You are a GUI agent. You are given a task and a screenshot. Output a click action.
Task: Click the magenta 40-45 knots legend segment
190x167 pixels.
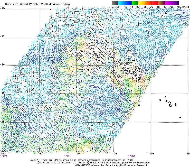pos(168,3)
